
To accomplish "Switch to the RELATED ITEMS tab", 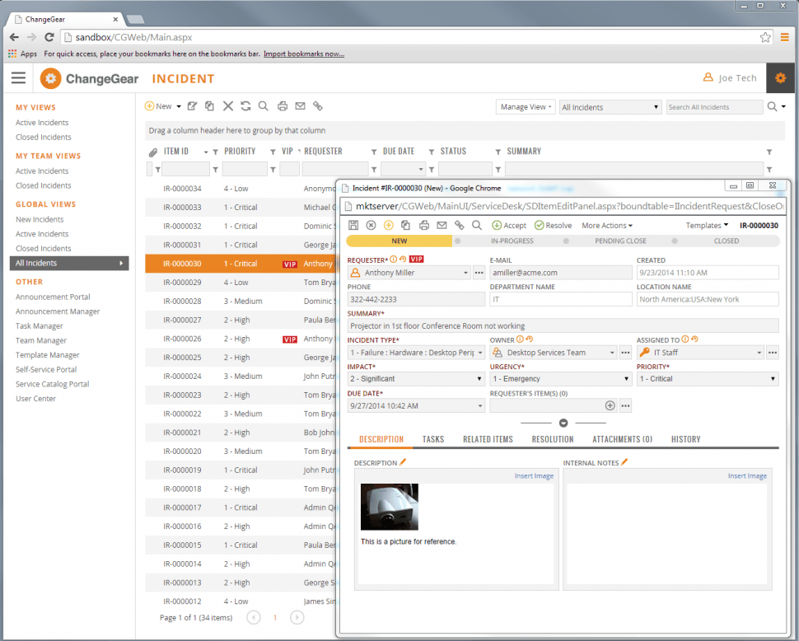I will coord(488,439).
